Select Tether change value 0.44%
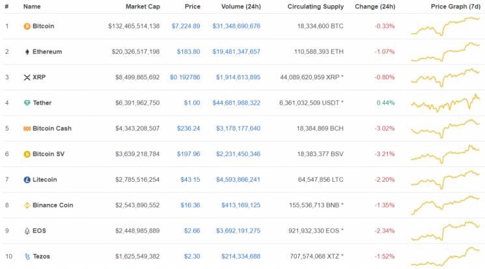Image resolution: width=485 pixels, height=269 pixels. coord(385,103)
